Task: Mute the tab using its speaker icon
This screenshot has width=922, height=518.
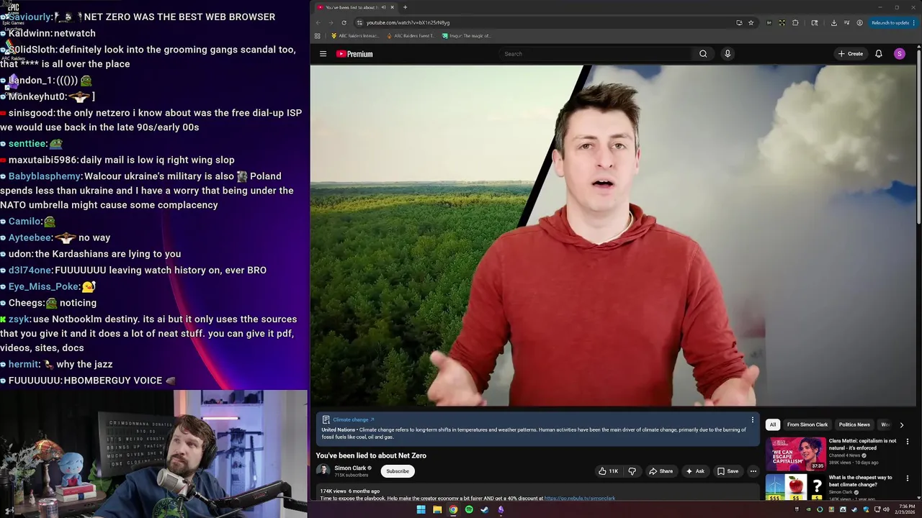Action: click(383, 7)
